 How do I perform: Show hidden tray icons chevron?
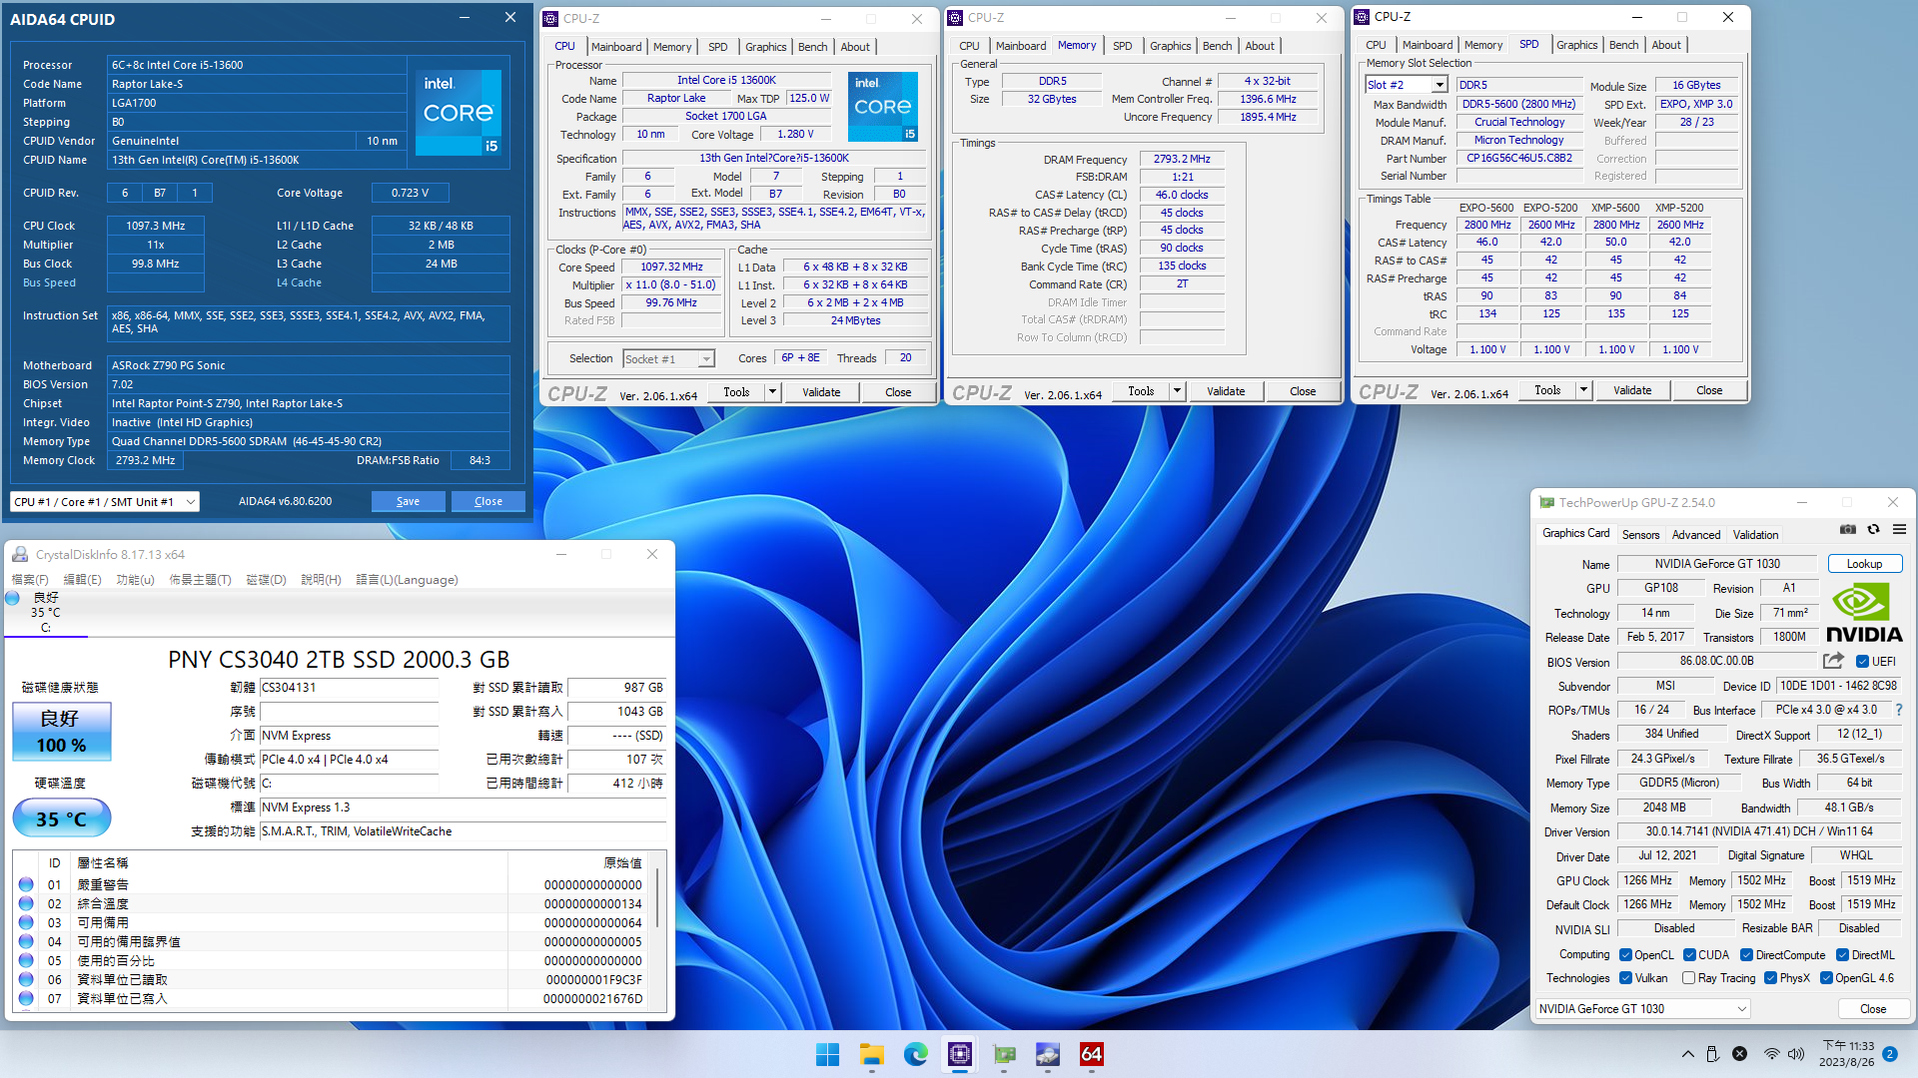1687,1054
